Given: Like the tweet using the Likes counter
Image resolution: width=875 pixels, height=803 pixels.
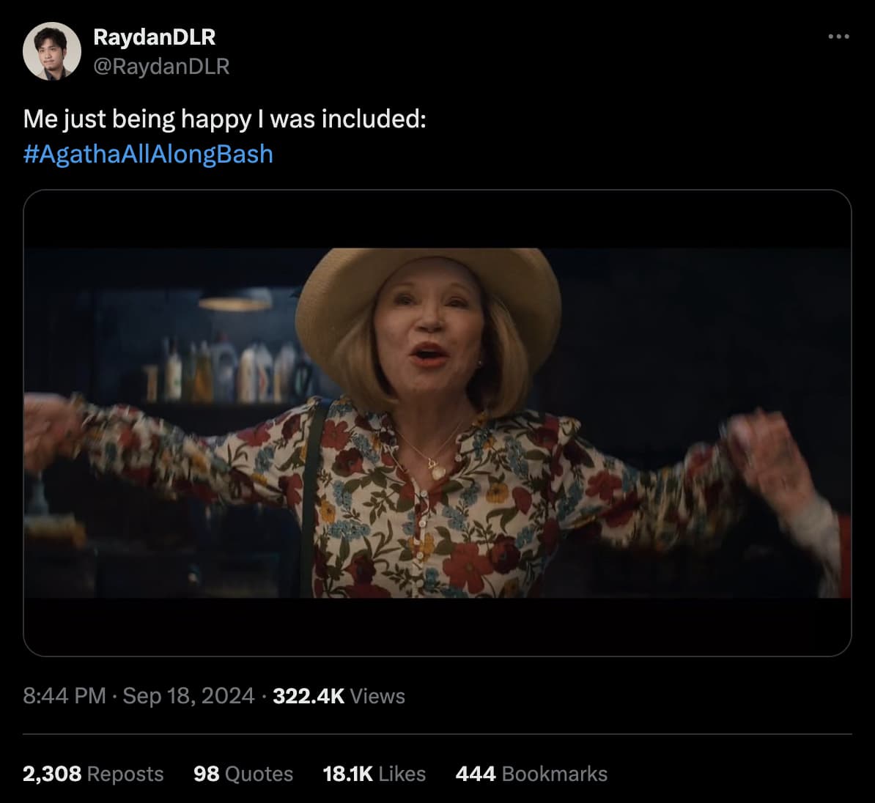Looking at the screenshot, I should coord(374,774).
